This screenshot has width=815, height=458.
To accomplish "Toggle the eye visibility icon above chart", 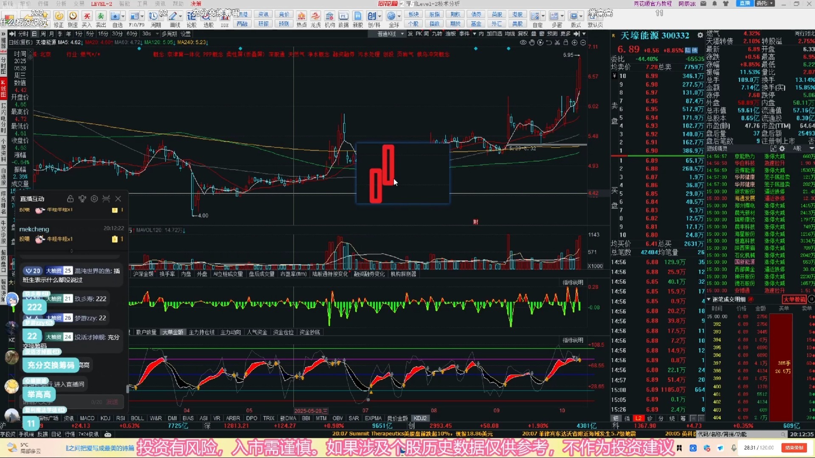I will 523,42.
